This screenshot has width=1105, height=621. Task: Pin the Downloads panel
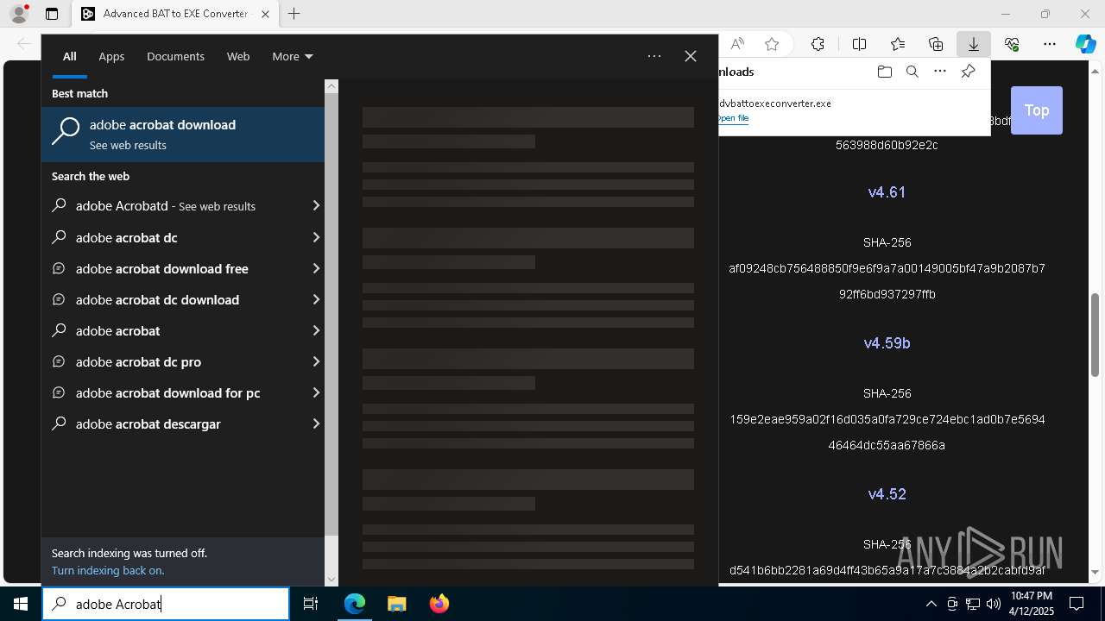968,72
